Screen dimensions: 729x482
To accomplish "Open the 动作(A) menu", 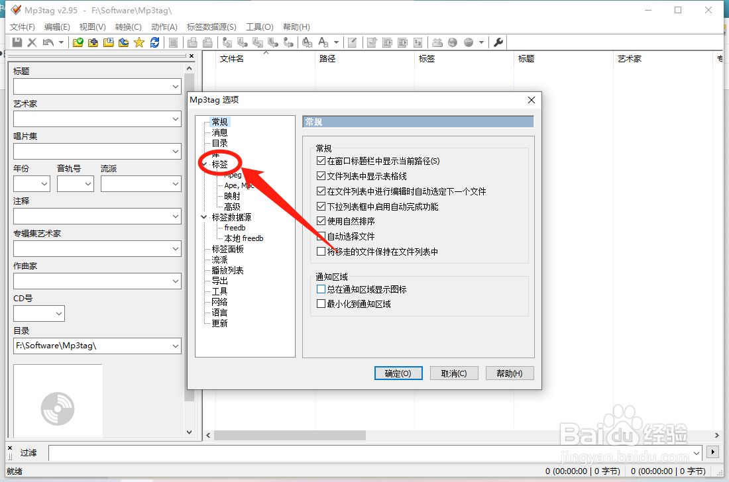I will [x=164, y=27].
